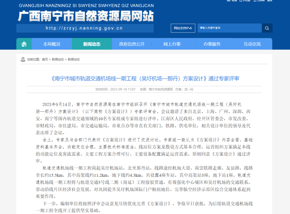Click the person icon beside 当前位置 breadcrumb
290x214 pixels.
[22, 59]
